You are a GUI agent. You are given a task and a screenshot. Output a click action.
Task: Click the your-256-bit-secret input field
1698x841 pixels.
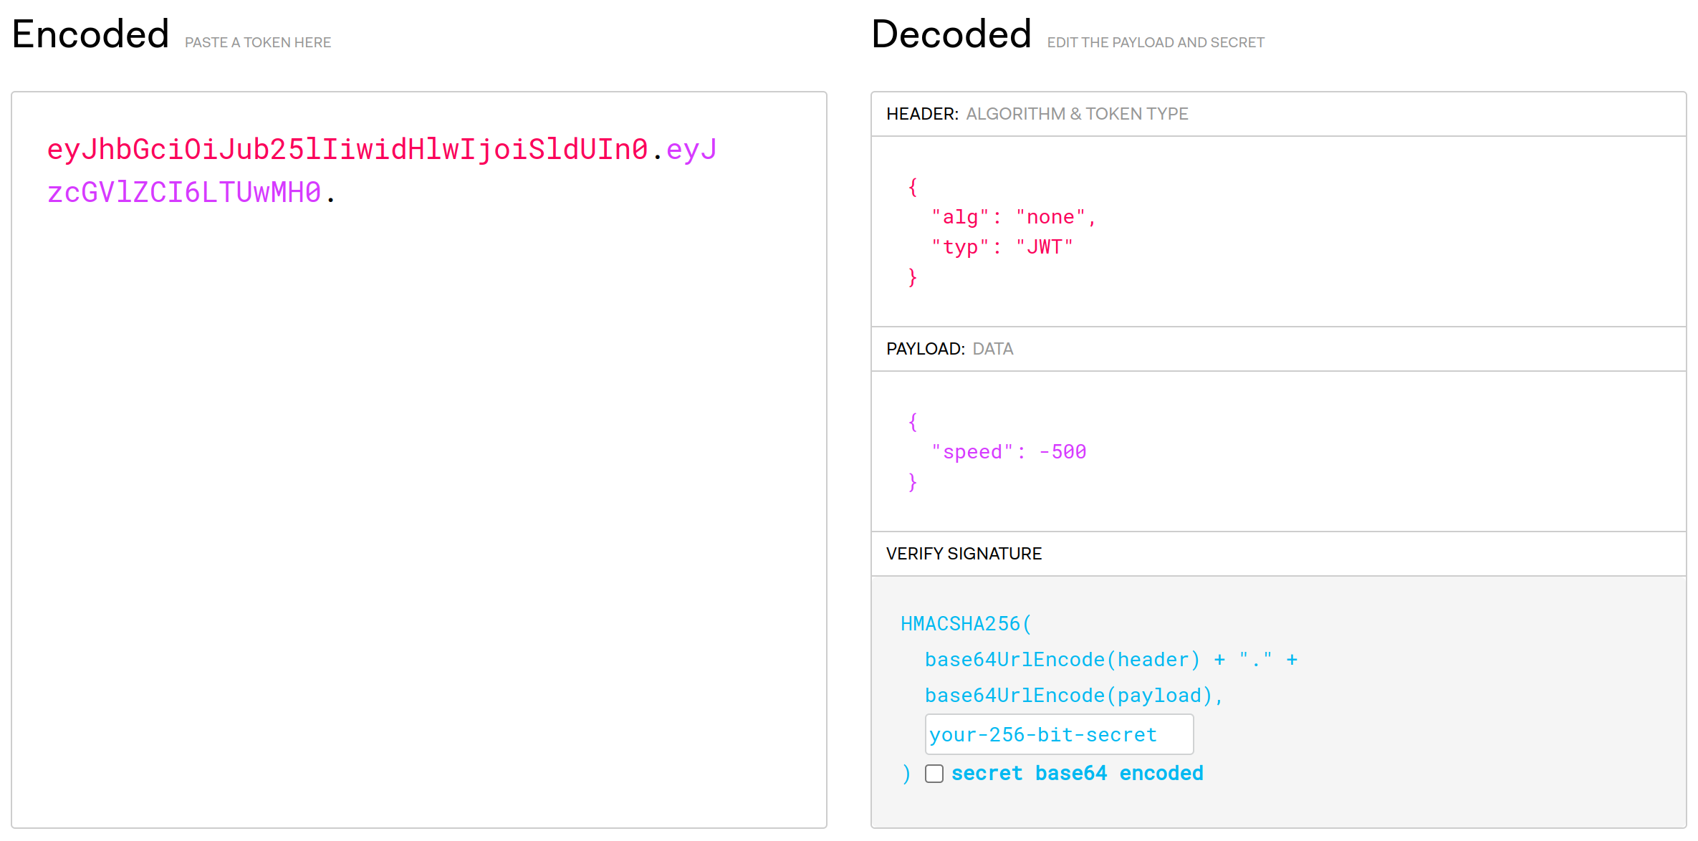coord(1059,734)
